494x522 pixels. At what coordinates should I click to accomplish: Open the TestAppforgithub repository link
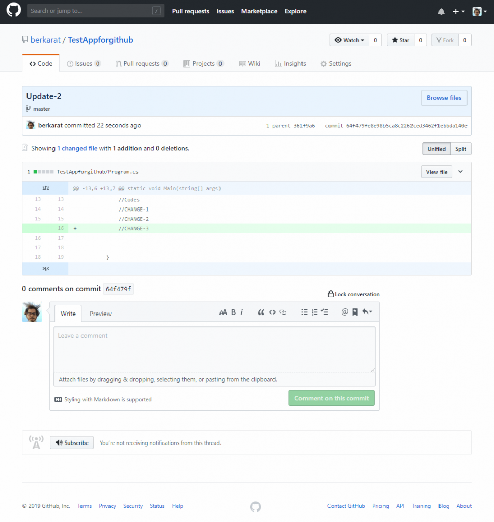point(100,40)
